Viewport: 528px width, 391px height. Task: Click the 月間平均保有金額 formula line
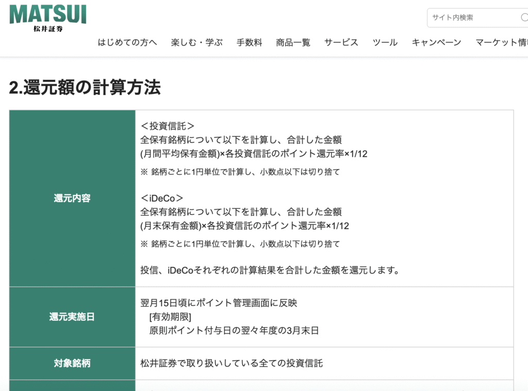254,154
